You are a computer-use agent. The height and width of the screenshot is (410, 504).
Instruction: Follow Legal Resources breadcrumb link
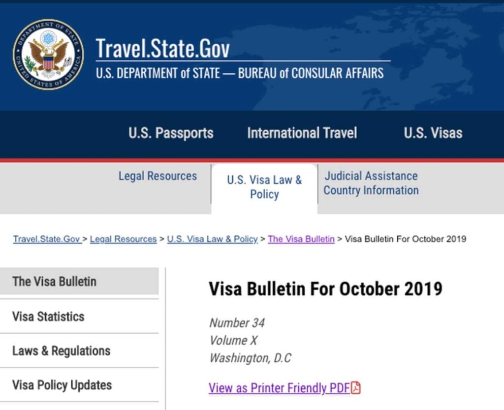[x=123, y=239]
